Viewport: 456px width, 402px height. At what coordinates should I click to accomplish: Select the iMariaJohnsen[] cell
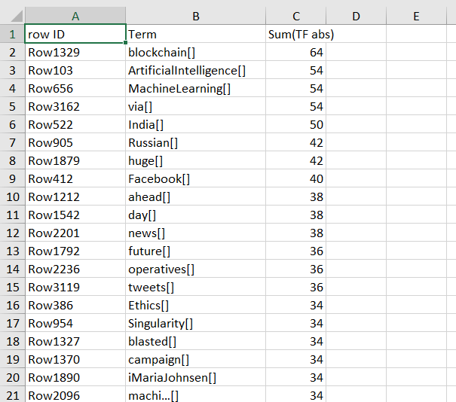pos(196,378)
